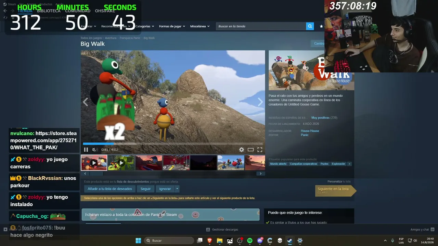The height and width of the screenshot is (246, 438).
Task: Open the lista de descubrimientos link
Action: click(x=133, y=182)
